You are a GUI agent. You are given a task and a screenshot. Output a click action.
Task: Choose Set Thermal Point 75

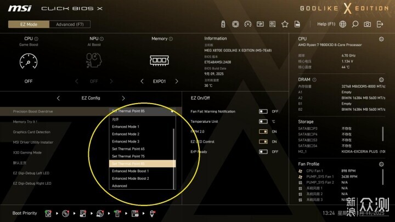point(142,156)
